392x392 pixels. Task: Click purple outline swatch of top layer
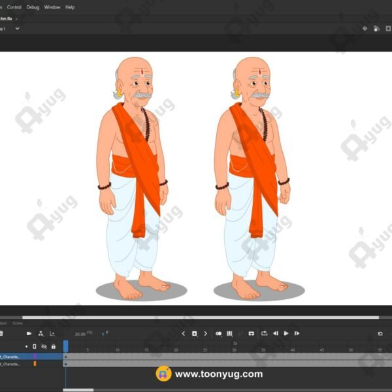pyautogui.click(x=35, y=356)
